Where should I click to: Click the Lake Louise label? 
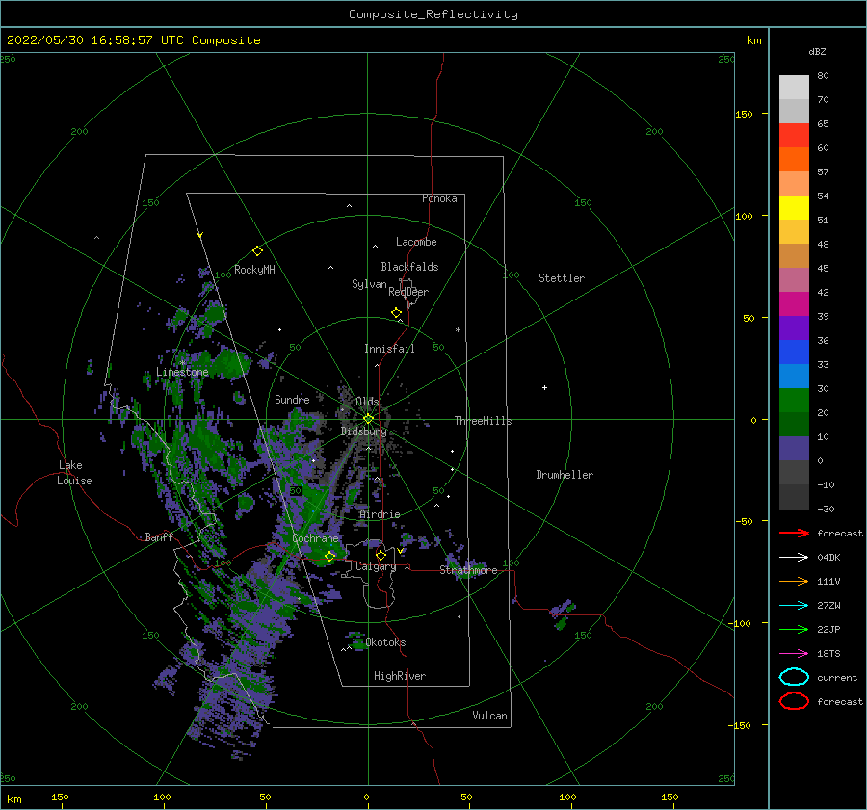(x=74, y=473)
